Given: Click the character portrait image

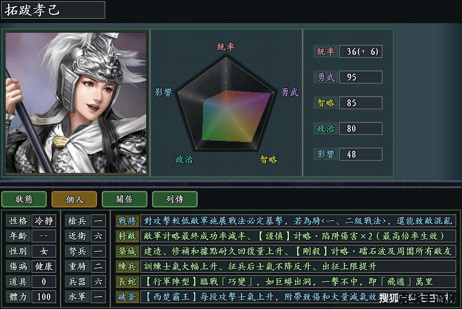Looking at the screenshot, I should (x=76, y=102).
